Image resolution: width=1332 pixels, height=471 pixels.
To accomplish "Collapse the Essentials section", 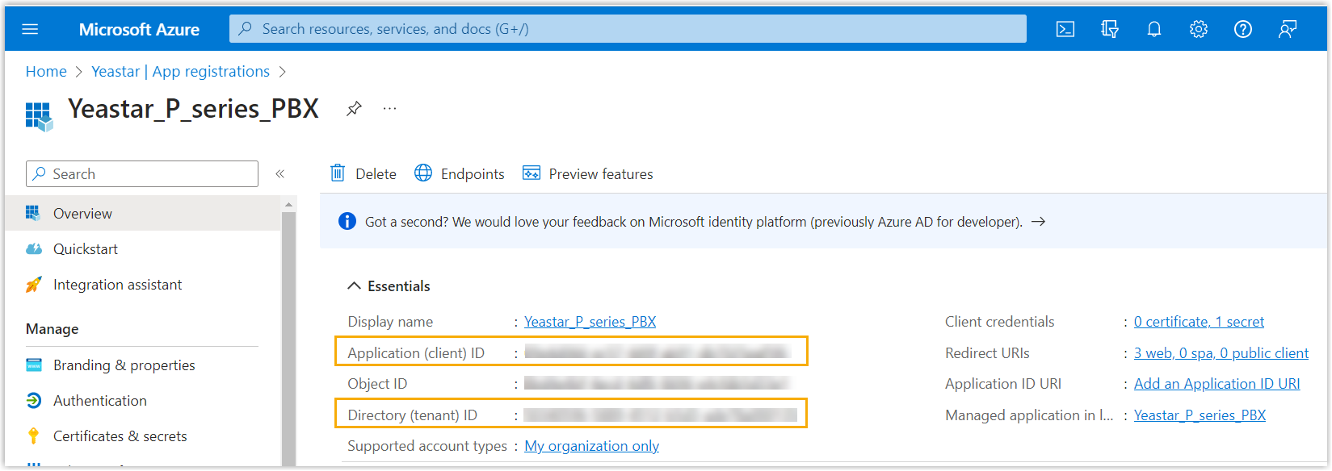I will (354, 286).
